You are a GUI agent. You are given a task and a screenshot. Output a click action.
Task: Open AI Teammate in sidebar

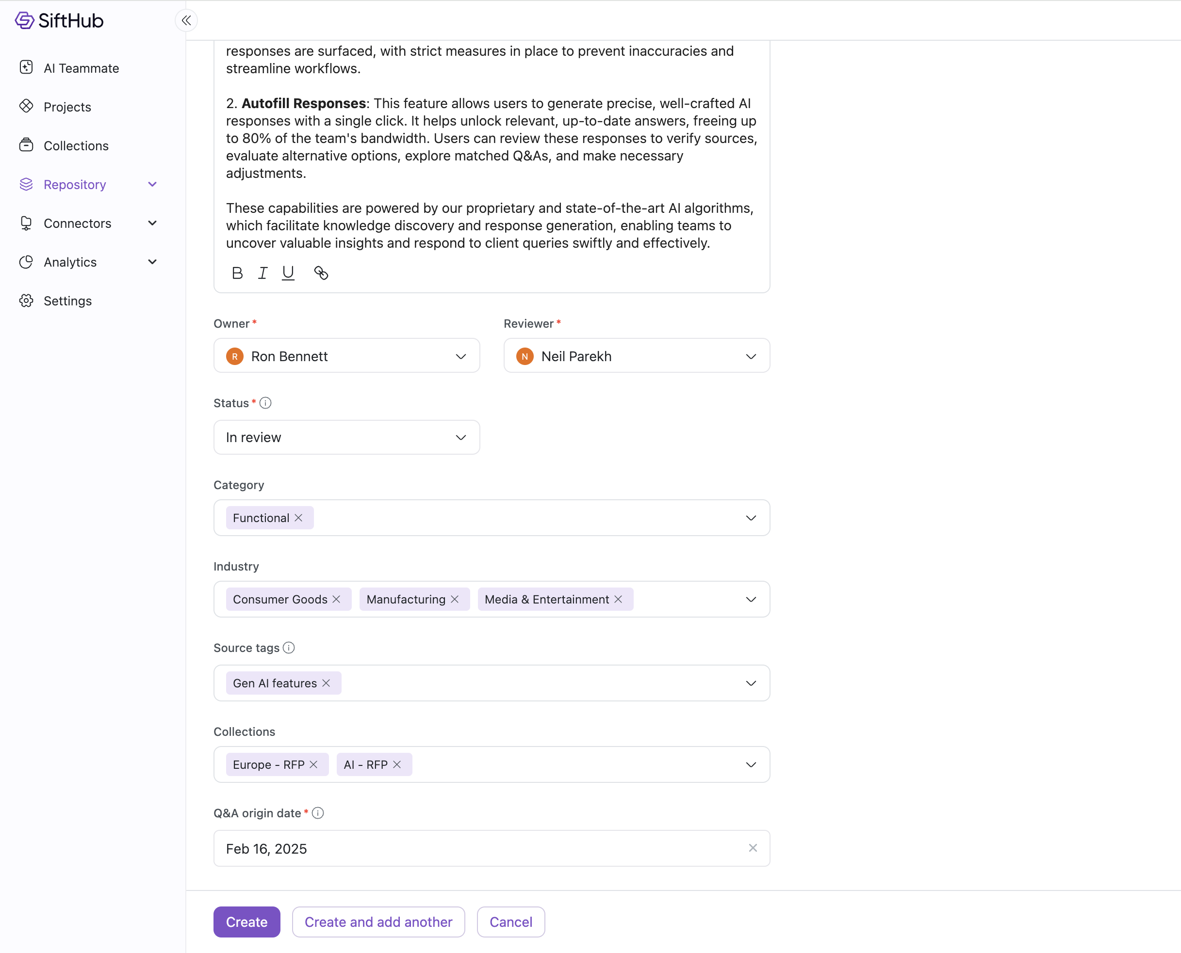click(x=81, y=68)
